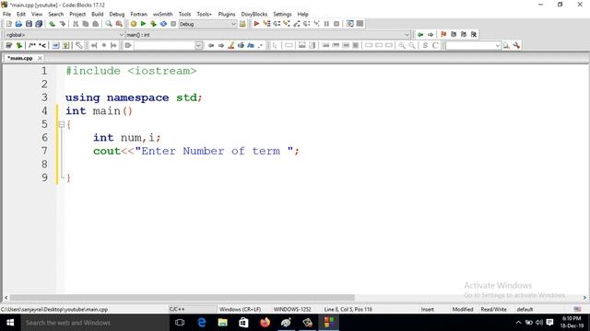
Task: Collapse the code fold at line 5
Action: tap(62, 124)
